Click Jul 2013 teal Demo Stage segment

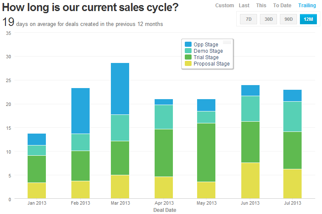tap(292, 117)
